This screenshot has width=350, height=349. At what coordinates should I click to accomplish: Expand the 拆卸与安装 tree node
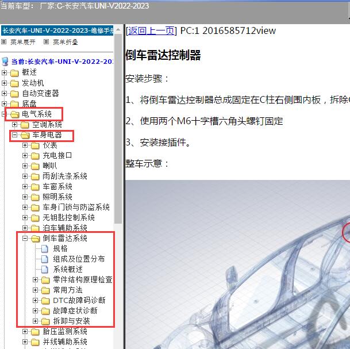click(35, 321)
